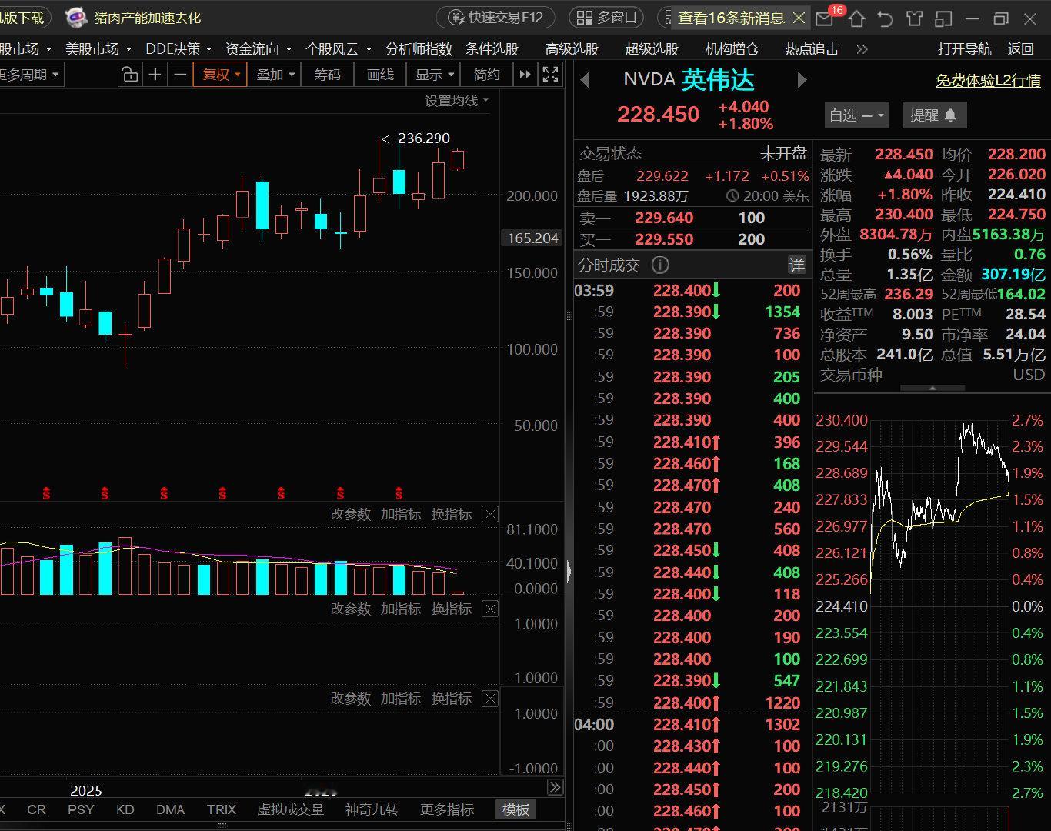The width and height of the screenshot is (1051, 831).
Task: Click the 筹码 chip distribution button
Action: point(327,75)
